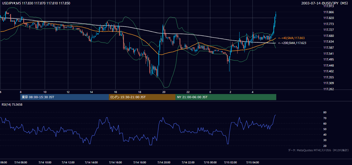Click the RSI scale value 30
Image resolution: width=352 pixels, height=165 pixels.
[325, 140]
